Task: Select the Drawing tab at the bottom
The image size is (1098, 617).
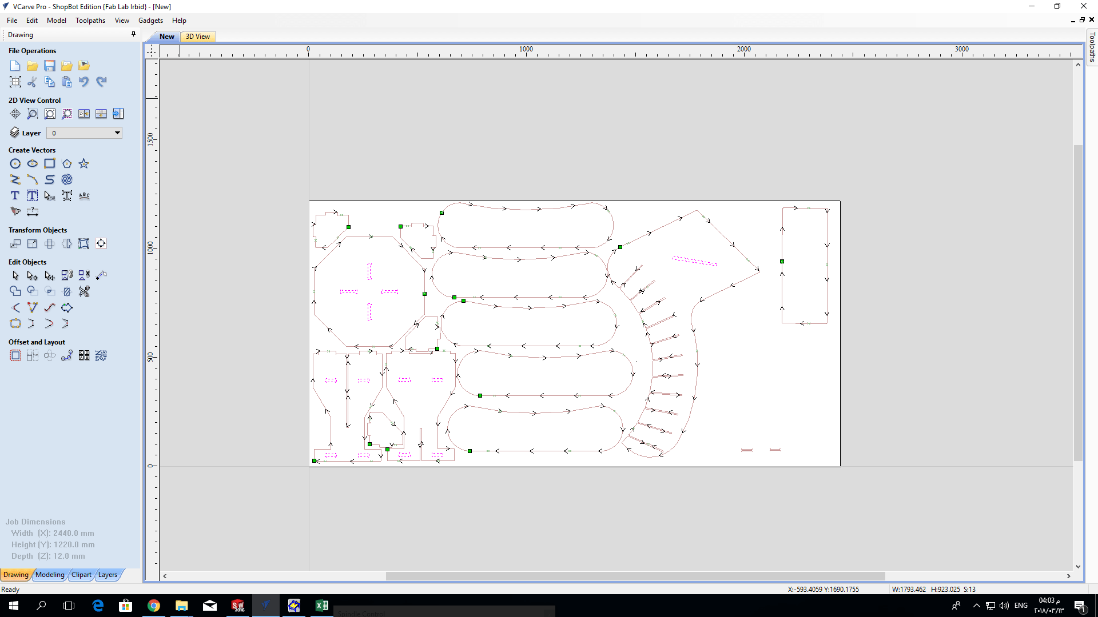Action: click(16, 575)
